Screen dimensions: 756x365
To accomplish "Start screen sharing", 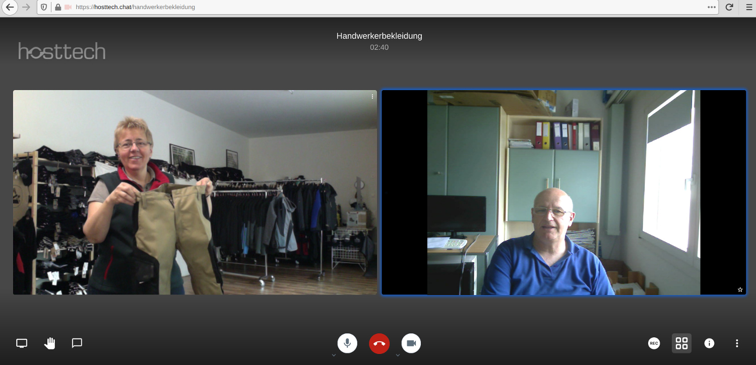I will click(x=22, y=343).
